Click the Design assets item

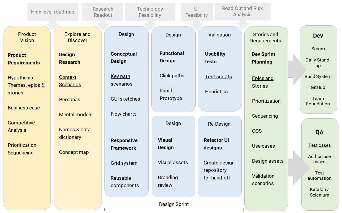[268, 161]
